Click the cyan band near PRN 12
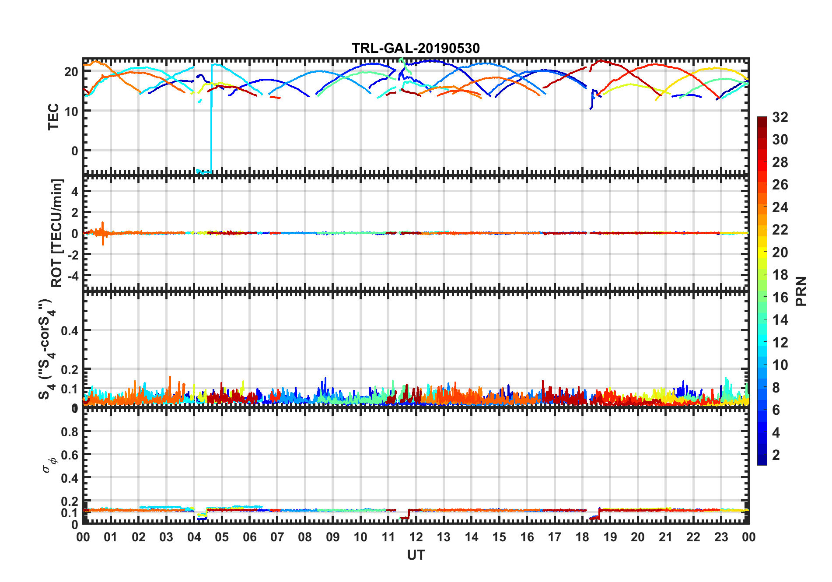 [x=762, y=342]
